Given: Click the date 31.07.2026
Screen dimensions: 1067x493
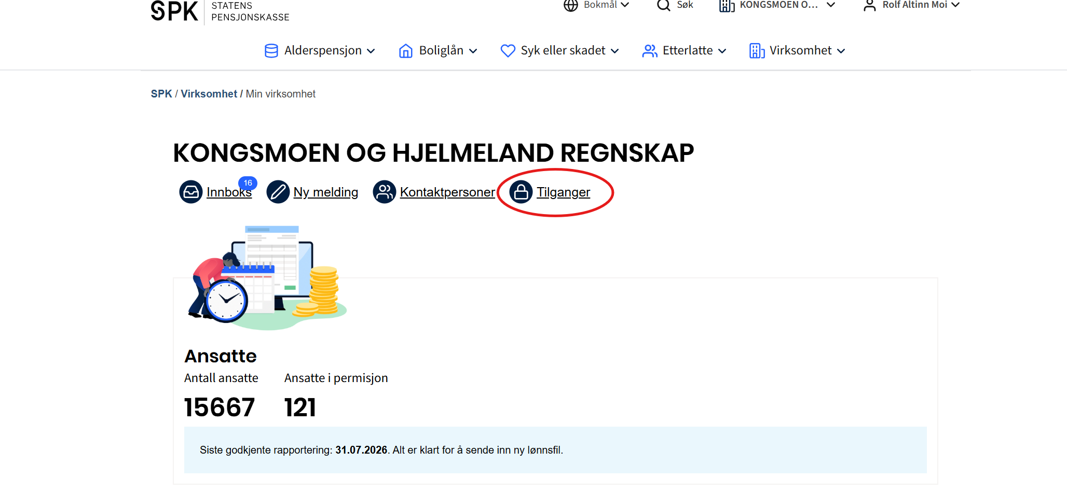Looking at the screenshot, I should pos(361,450).
